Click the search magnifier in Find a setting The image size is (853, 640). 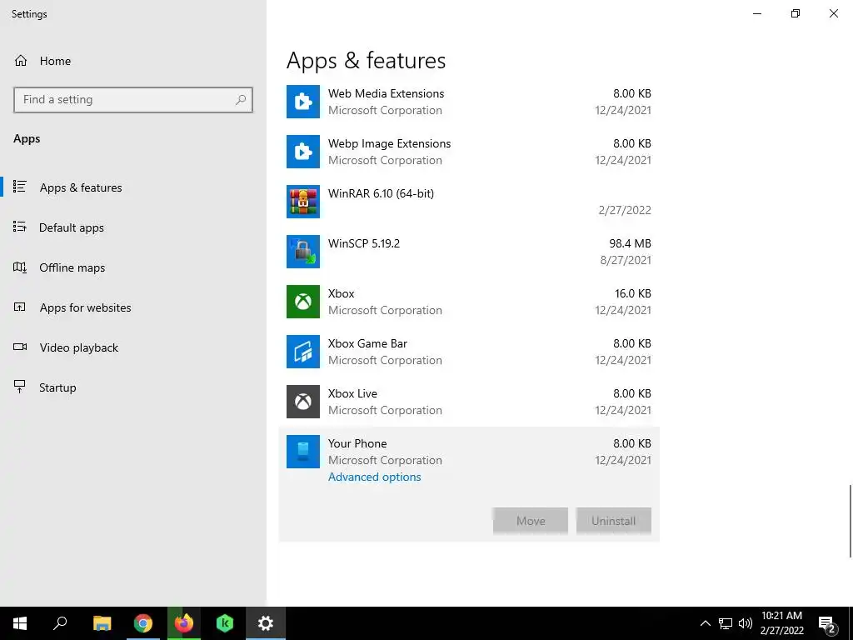coord(241,100)
